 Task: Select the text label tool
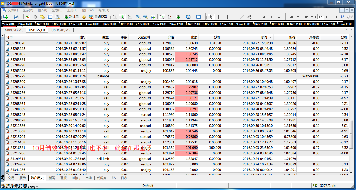point(271,17)
